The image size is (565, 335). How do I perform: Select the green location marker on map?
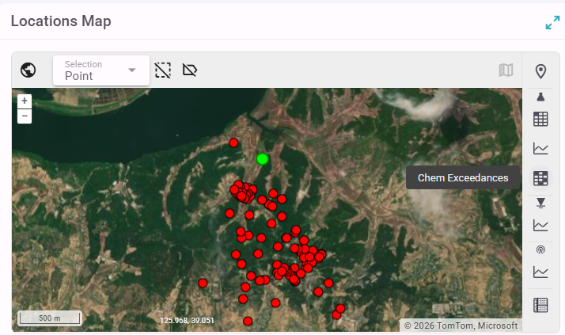263,159
